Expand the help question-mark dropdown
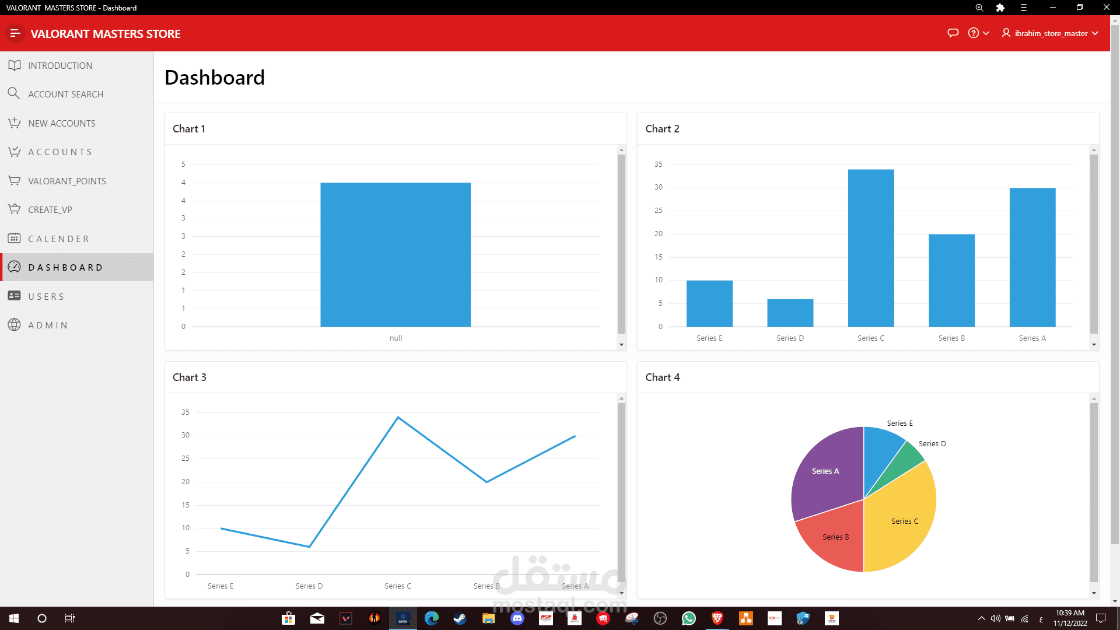This screenshot has width=1120, height=630. click(x=978, y=33)
